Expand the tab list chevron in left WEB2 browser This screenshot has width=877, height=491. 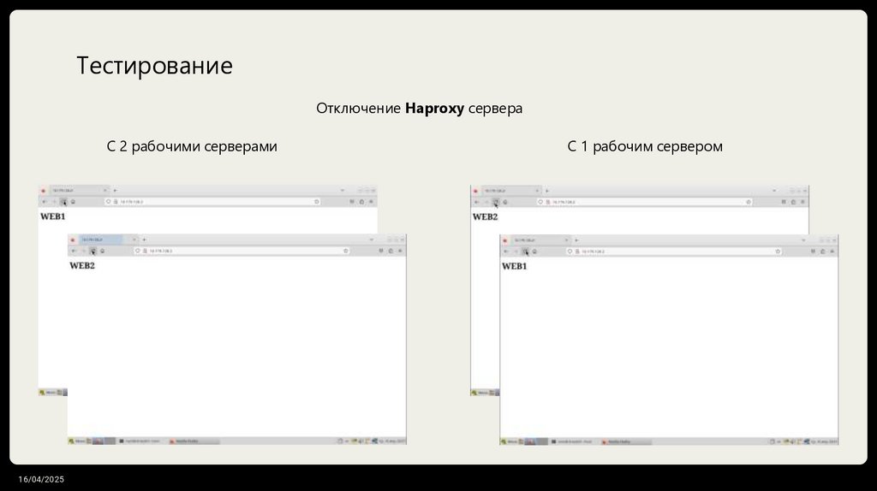pos(372,240)
